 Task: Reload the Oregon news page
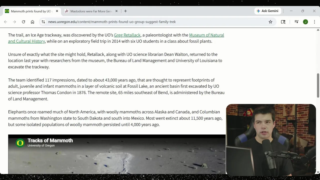point(23,22)
